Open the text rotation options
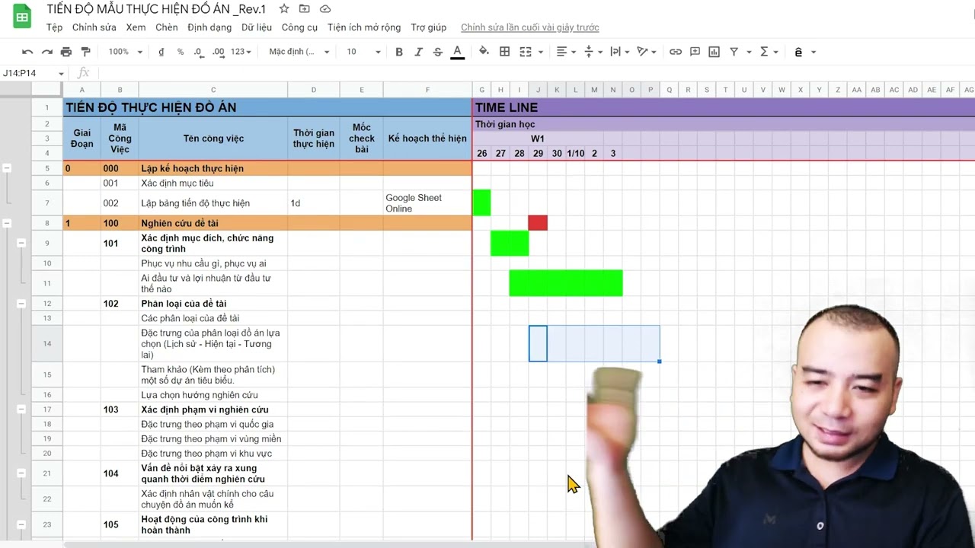This screenshot has width=975, height=548. tap(647, 52)
